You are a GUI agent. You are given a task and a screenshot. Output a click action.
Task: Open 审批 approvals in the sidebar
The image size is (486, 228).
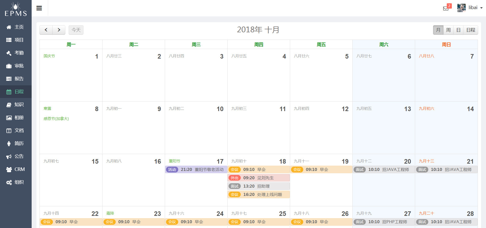(x=16, y=66)
